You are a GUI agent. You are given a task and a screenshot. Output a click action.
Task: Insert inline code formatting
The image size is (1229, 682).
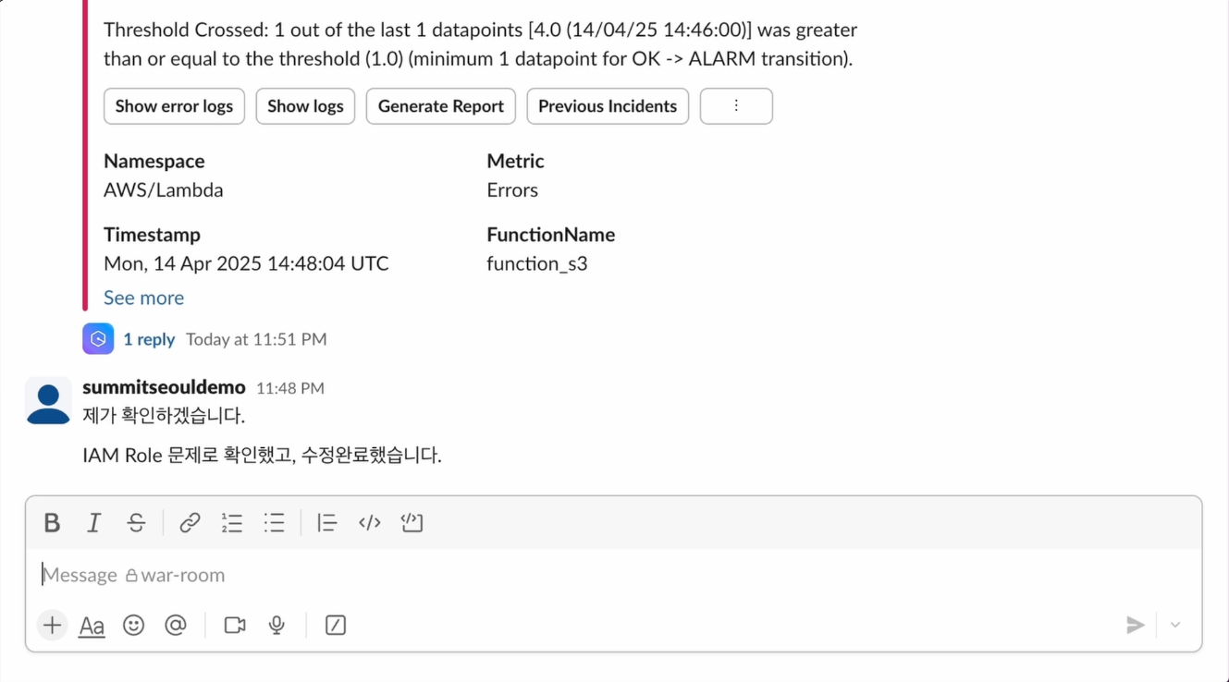[x=369, y=523]
